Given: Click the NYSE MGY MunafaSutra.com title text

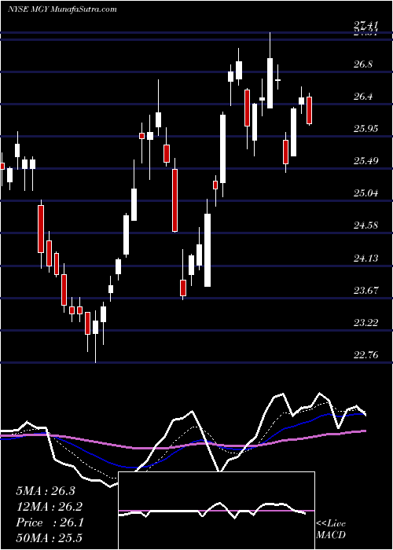Looking at the screenshot, I should 63,9.
